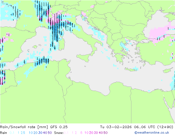Pick the Rain legend 30 color value
Image resolution: width=175 pixels, height=135 pixels.
(x=40, y=133)
